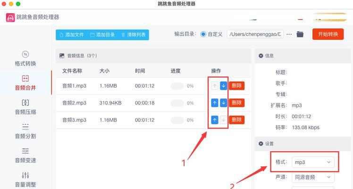Delete 音频1.mp3 using 删除 button
The width and height of the screenshot is (353, 189).
pos(236,86)
